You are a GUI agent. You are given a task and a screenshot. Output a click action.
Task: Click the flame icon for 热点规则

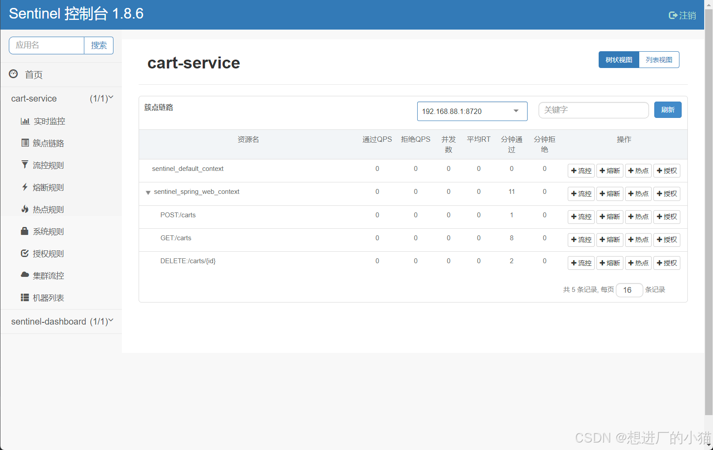point(25,209)
